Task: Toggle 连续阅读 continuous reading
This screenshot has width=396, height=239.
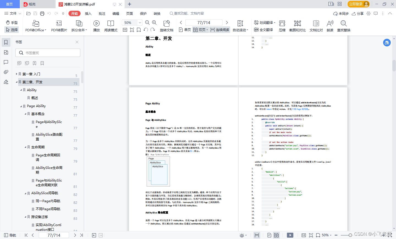Action: [220, 30]
